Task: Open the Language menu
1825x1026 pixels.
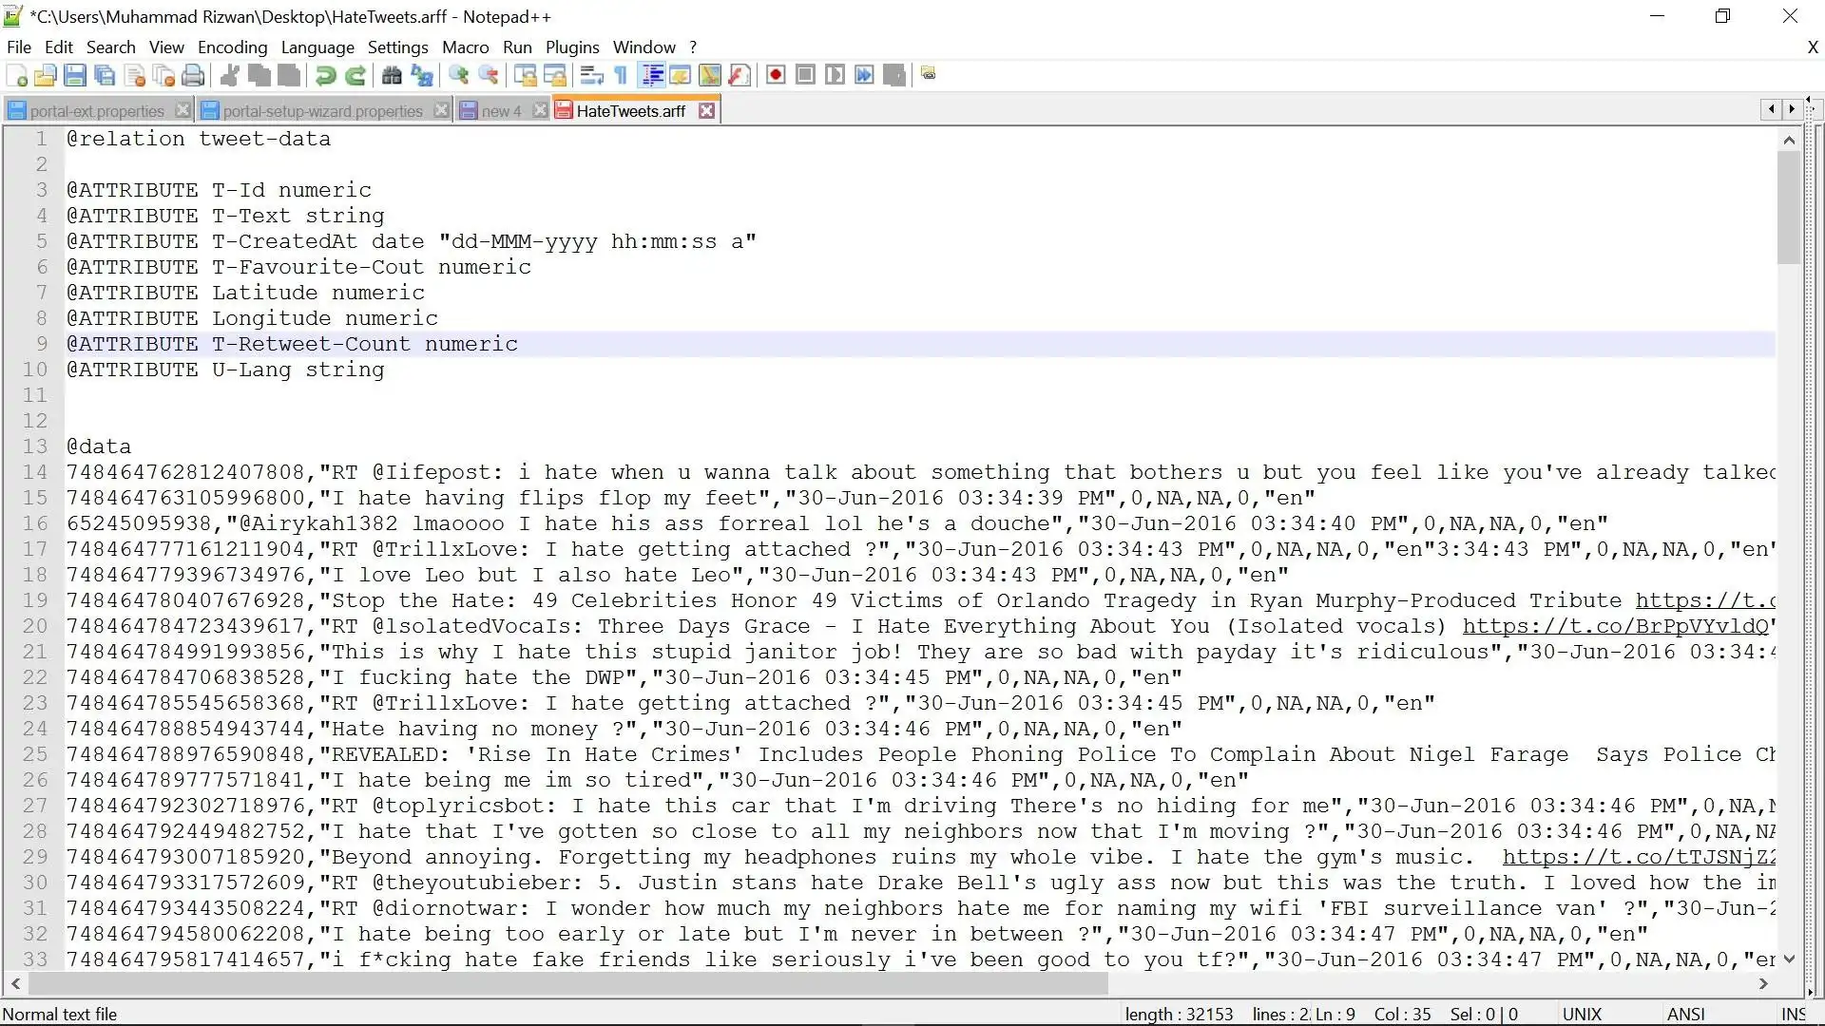Action: click(316, 47)
